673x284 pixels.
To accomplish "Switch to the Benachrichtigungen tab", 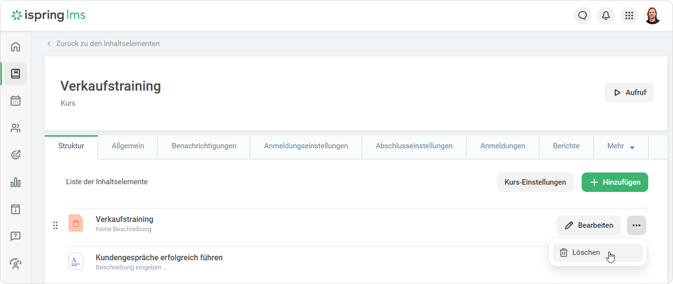I will coord(204,146).
